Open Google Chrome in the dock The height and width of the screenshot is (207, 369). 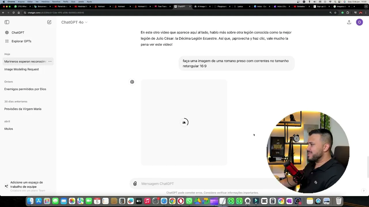[172, 201]
